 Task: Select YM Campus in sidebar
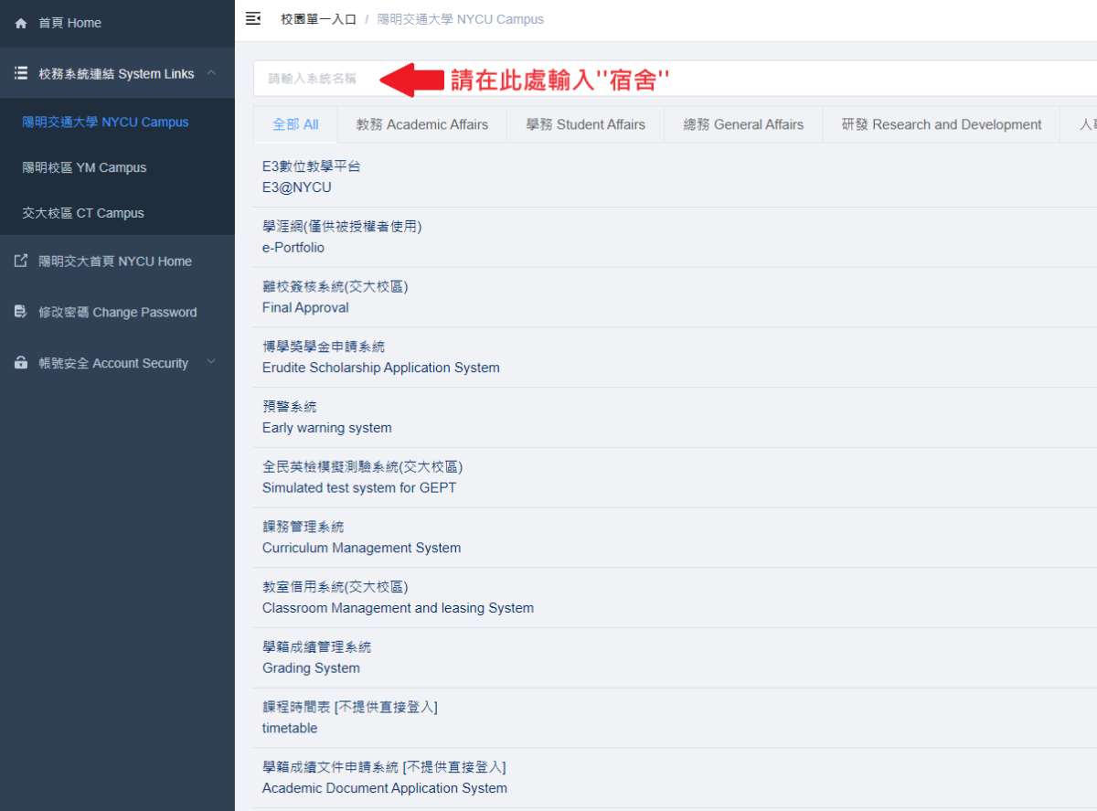[x=84, y=167]
